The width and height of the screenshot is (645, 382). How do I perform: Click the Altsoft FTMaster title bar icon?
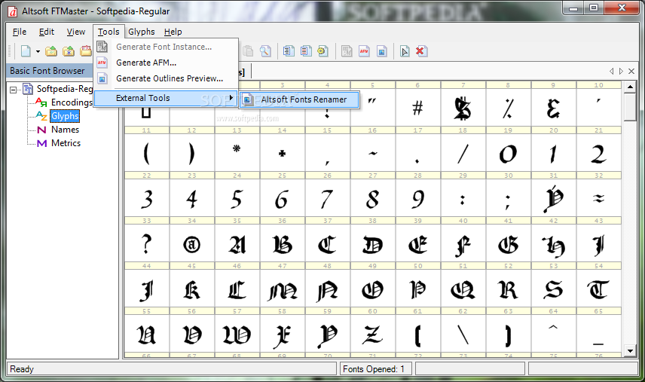coord(13,11)
